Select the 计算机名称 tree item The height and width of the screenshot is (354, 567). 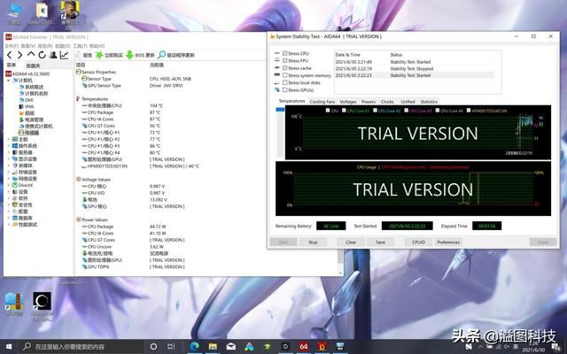pos(35,93)
